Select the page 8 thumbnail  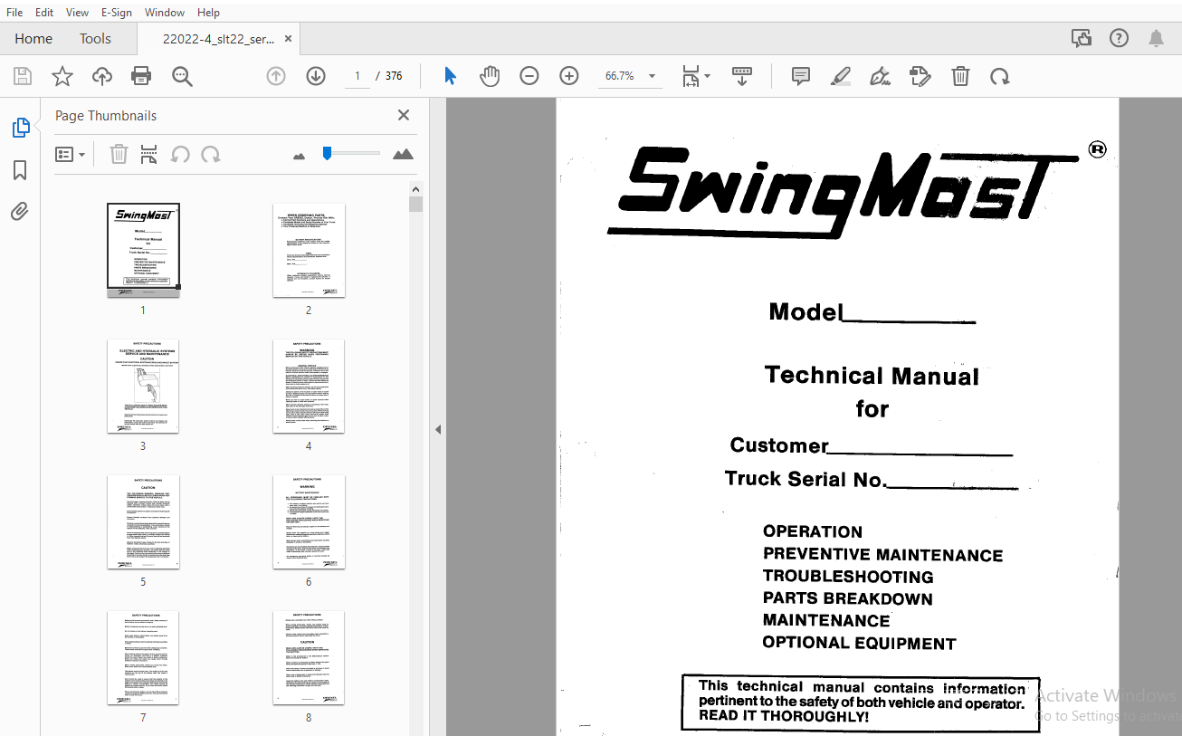pyautogui.click(x=309, y=657)
